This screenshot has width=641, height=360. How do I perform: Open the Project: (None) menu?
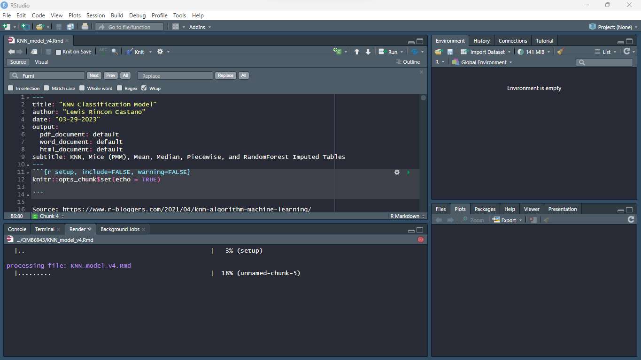click(612, 27)
